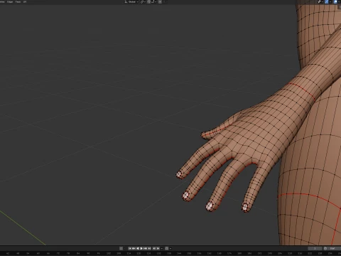Open the overlays options dropdown arrow
The width and height of the screenshot is (341, 256).
[x=339, y=1]
